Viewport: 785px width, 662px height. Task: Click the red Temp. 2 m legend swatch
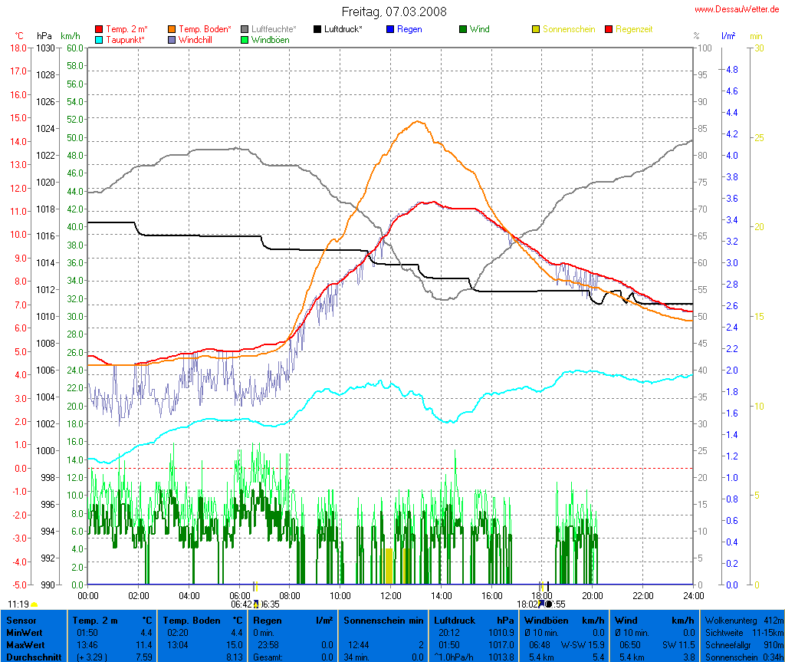[x=98, y=29]
